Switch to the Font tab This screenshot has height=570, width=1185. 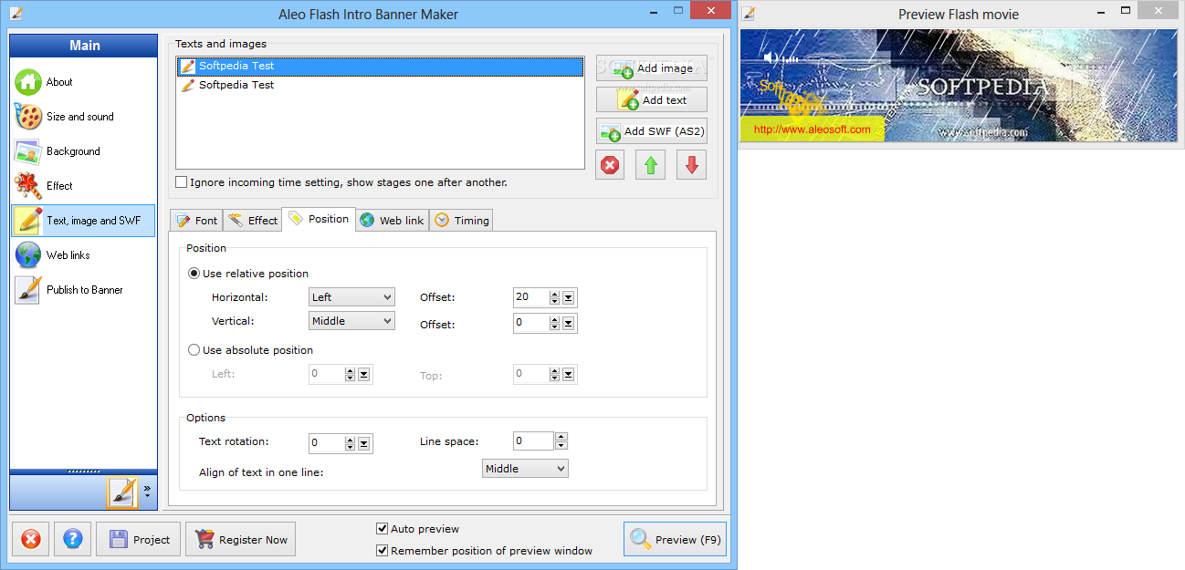point(196,220)
